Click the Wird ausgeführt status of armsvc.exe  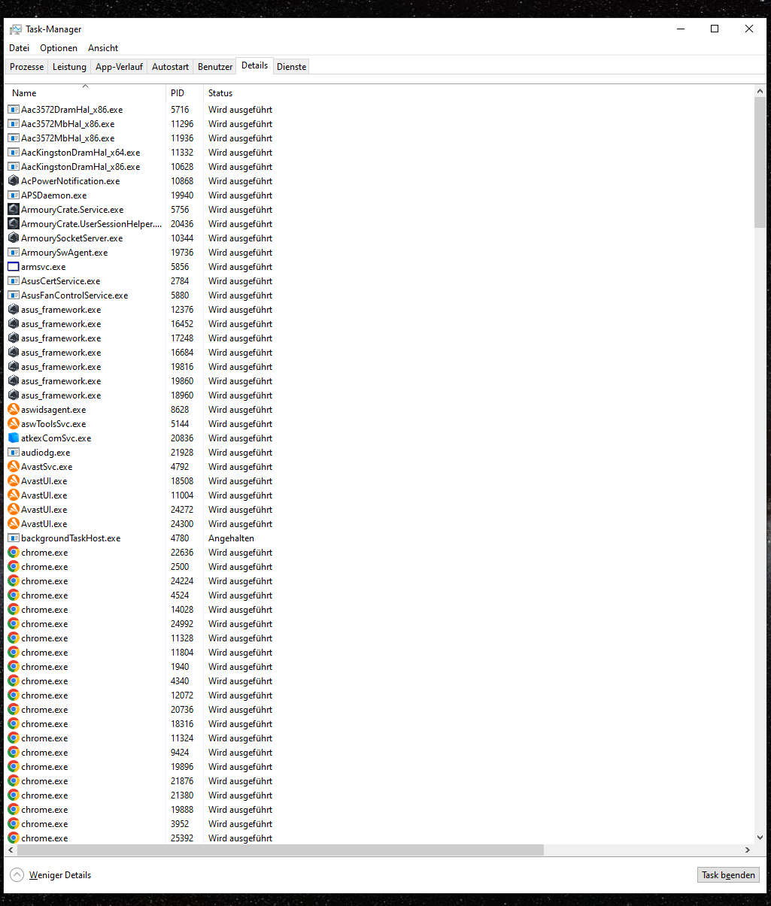240,267
